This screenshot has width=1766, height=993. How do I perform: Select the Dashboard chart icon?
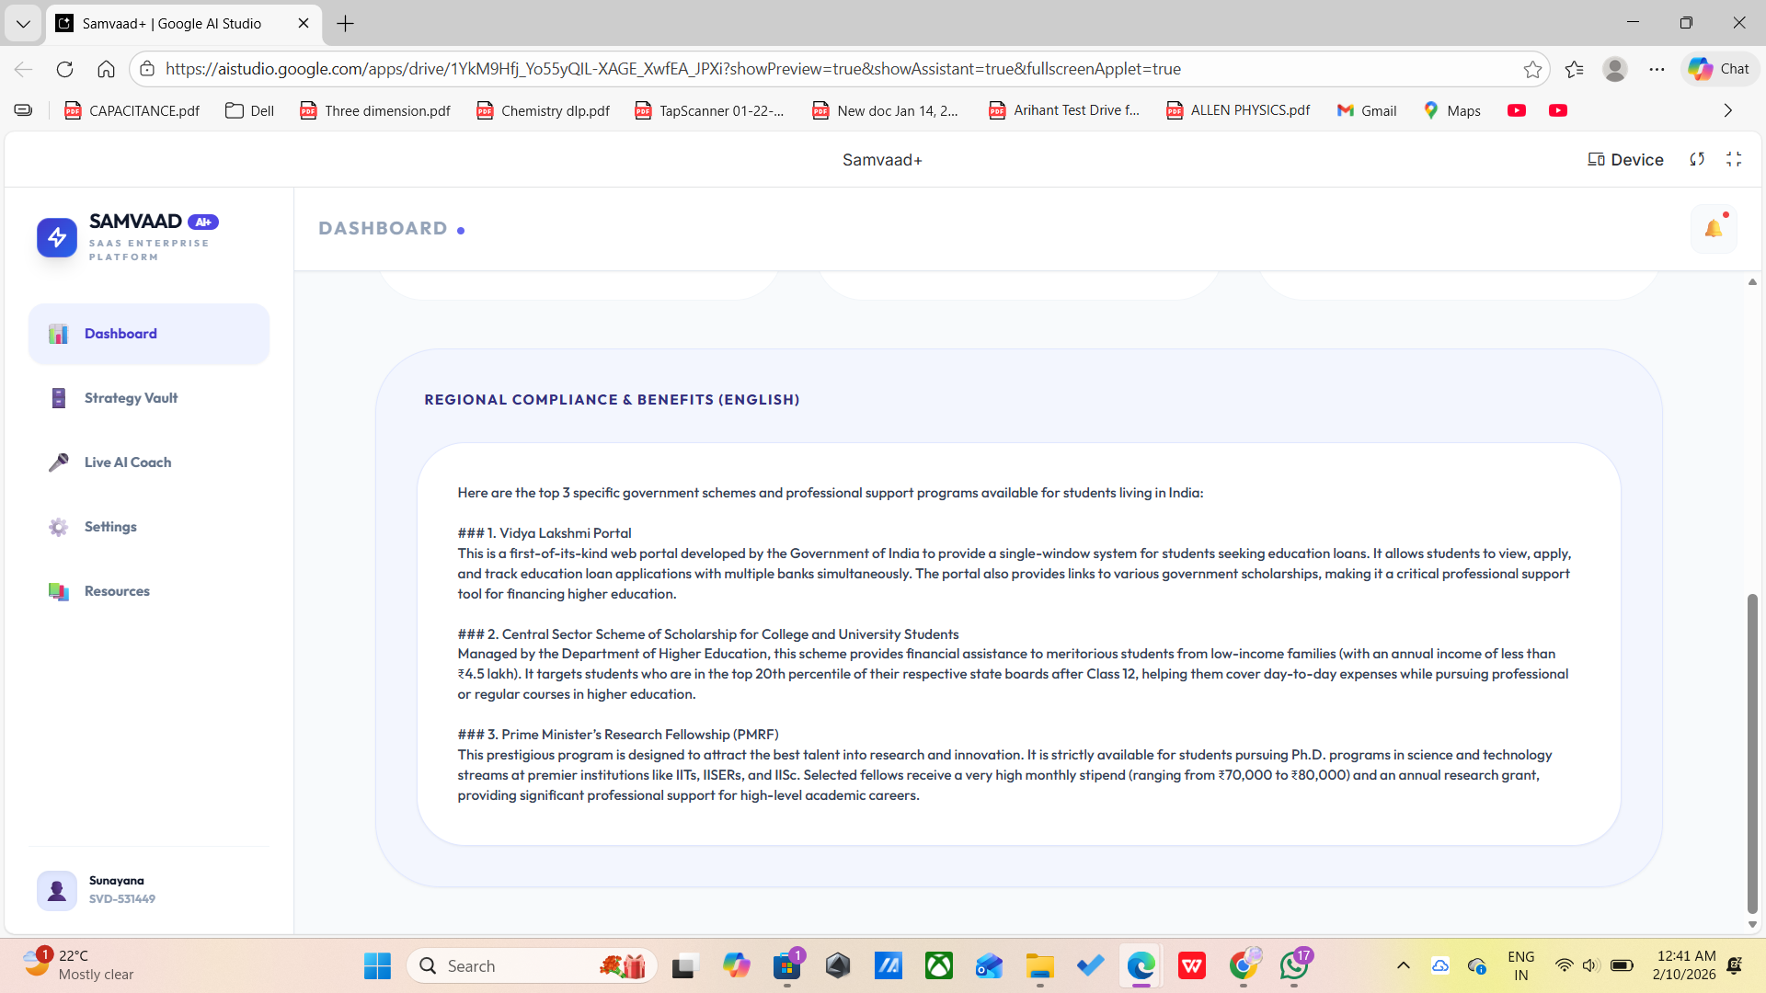(x=59, y=334)
